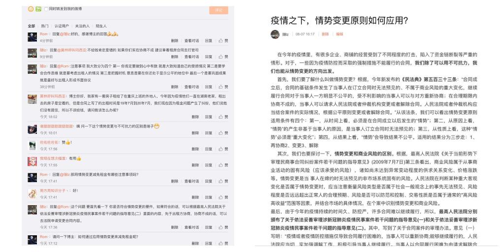This screenshot has width=504, height=252.
Task: Like Rom's comment posted 4 minutes ago
Action: pyautogui.click(x=223, y=40)
